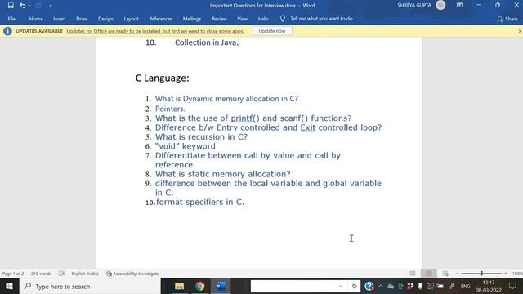
Task: Open the File menu
Action: [11, 19]
